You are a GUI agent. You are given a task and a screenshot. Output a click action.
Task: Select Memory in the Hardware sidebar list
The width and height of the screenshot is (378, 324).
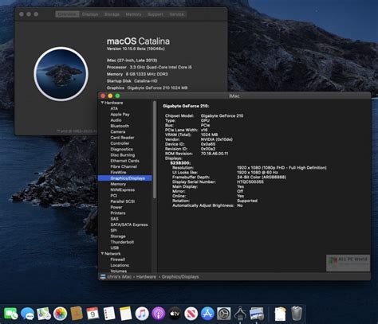point(118,184)
